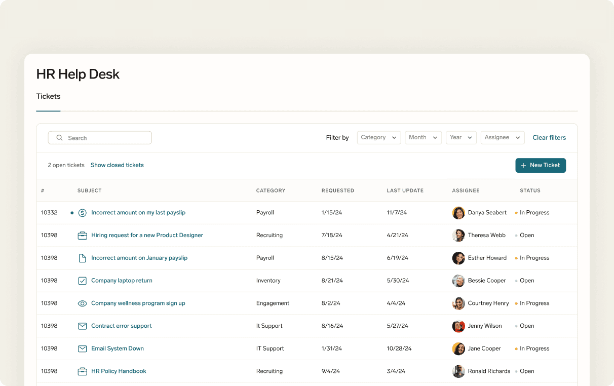Sort by the Requested column header
The width and height of the screenshot is (614, 386).
338,190
